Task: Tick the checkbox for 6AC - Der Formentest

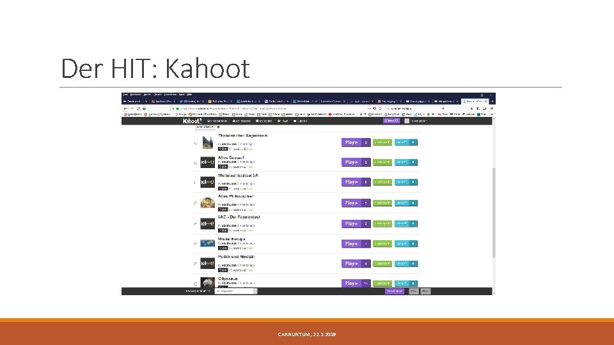Action: [196, 224]
